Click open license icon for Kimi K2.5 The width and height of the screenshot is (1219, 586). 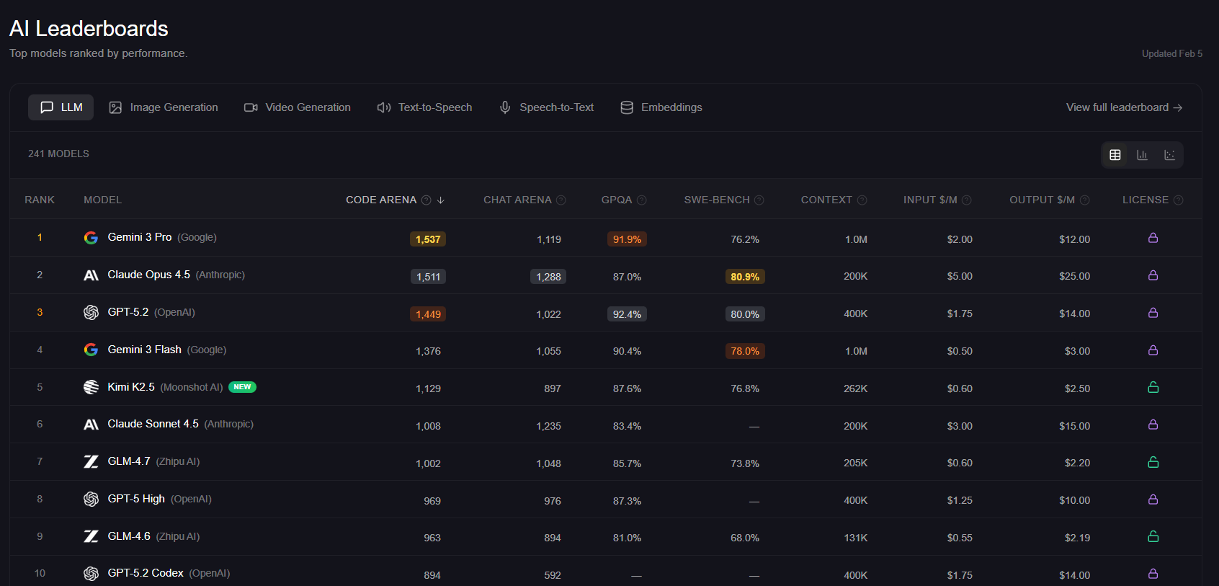tap(1153, 388)
